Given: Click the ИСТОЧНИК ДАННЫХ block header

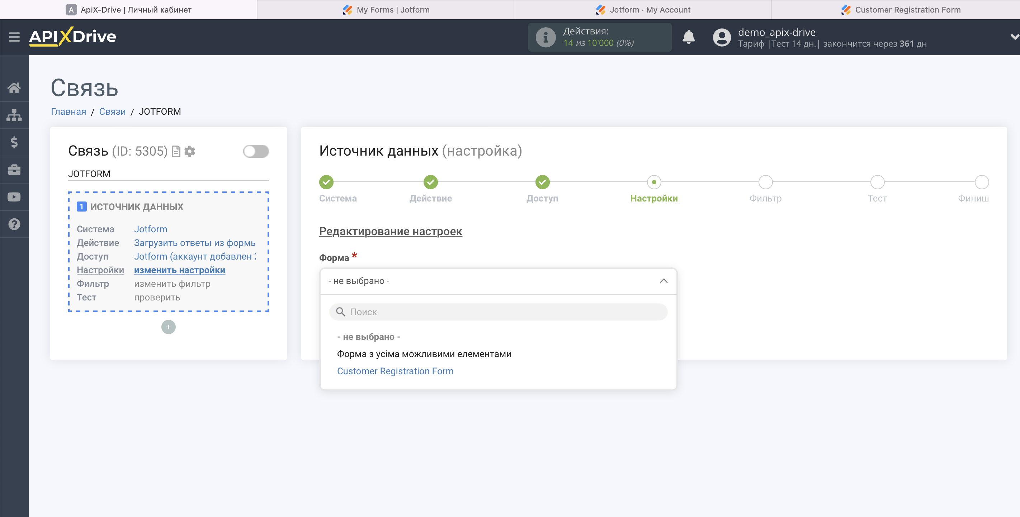Looking at the screenshot, I should [130, 207].
